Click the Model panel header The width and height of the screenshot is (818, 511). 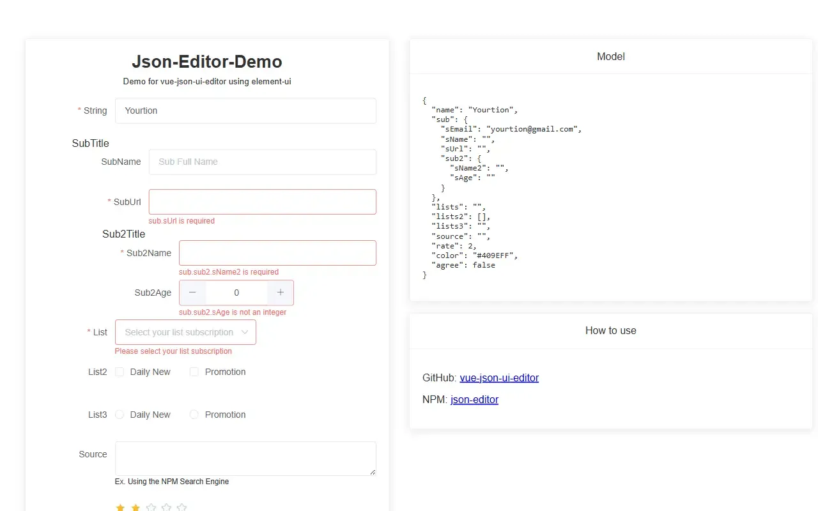coord(611,56)
